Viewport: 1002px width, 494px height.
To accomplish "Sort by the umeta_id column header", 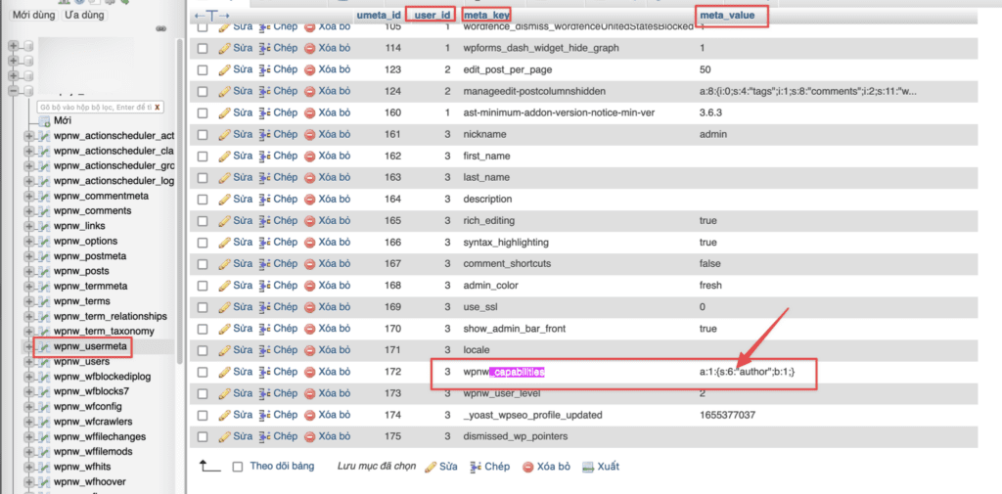I will coord(379,14).
